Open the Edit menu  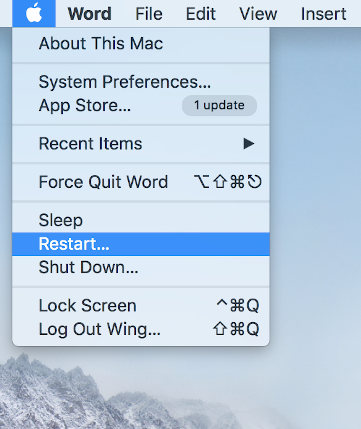[x=200, y=14]
